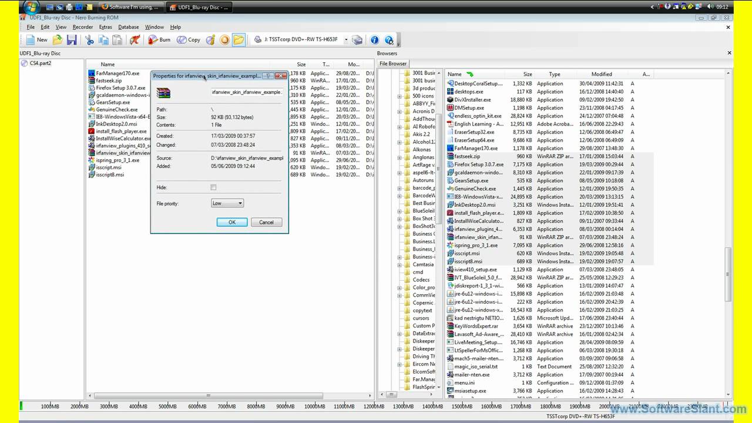752x423 pixels.
Task: Click the orange eject disc icon
Action: 224,40
